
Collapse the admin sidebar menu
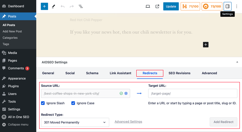18,125
